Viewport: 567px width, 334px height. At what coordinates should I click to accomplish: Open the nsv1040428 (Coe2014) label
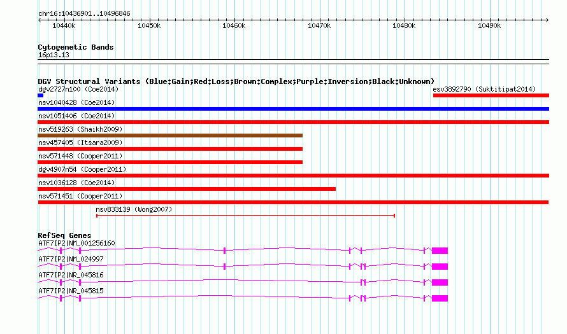(76, 102)
